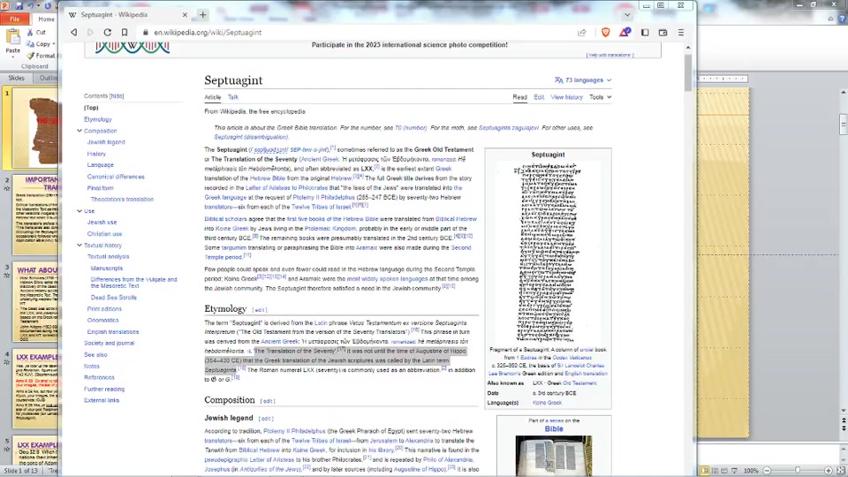The image size is (848, 477).
Task: Click the Etymology link in contents
Action: click(x=98, y=119)
